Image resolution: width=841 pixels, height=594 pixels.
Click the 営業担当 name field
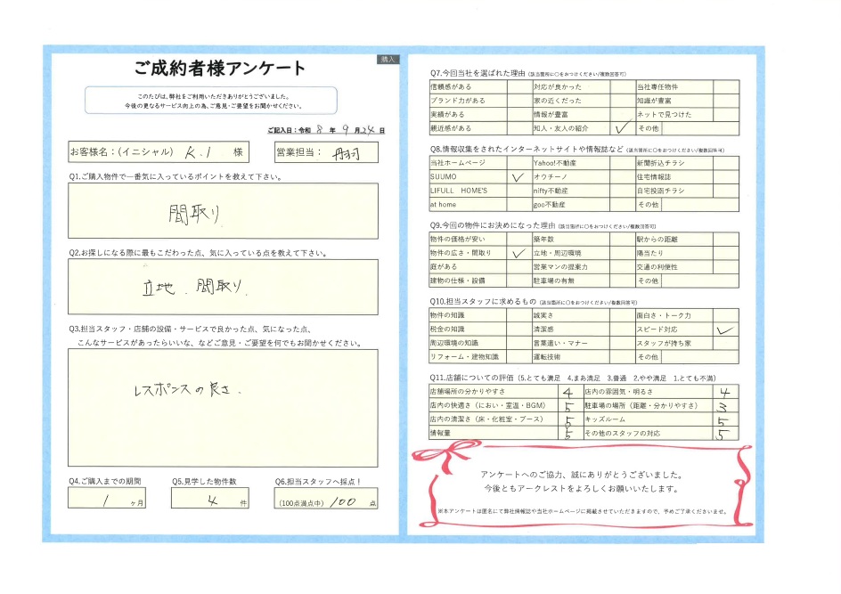pyautogui.click(x=326, y=152)
